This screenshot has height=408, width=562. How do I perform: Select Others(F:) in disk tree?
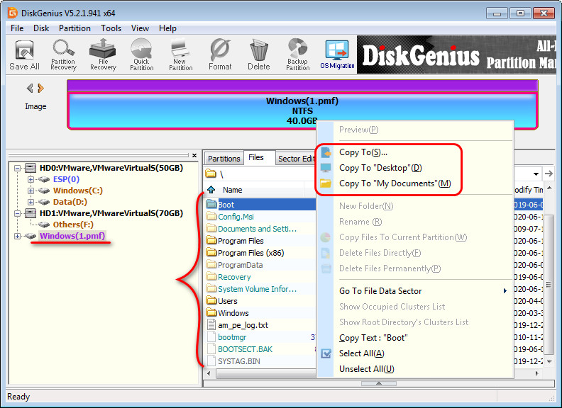pos(73,225)
